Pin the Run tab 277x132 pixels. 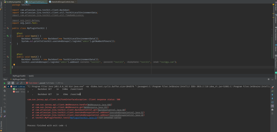tap(5, 116)
